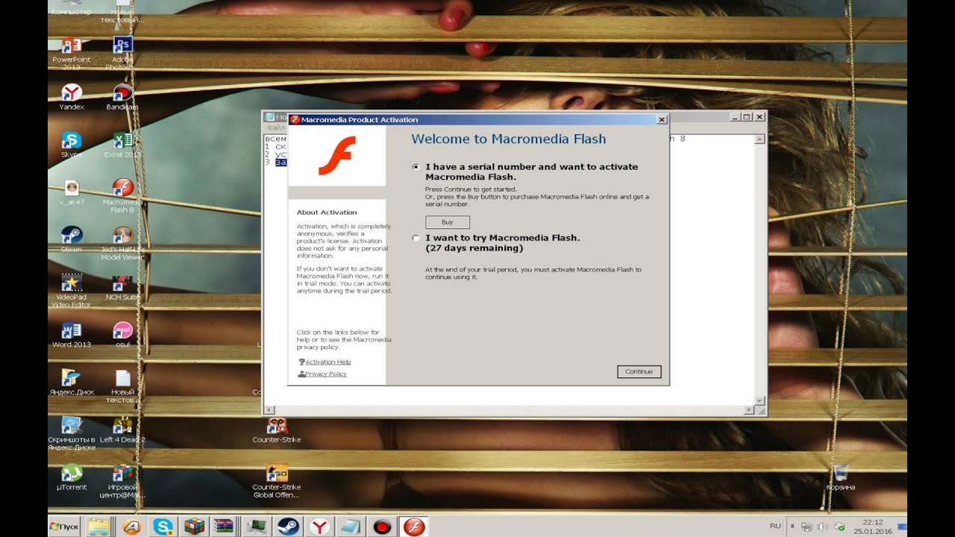Click Bandicam record icon in taskbar

[x=382, y=527]
